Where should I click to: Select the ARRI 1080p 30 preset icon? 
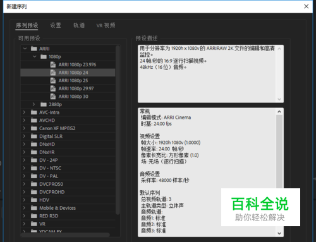(53, 97)
